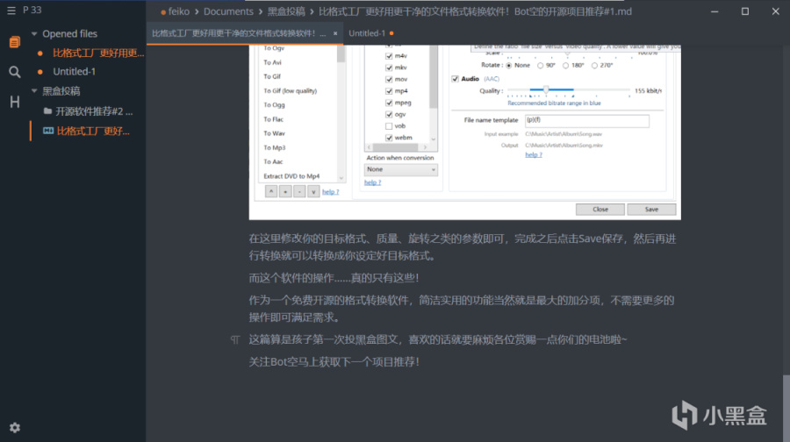Click the editor vertical scrollbar thumb

(786, 409)
